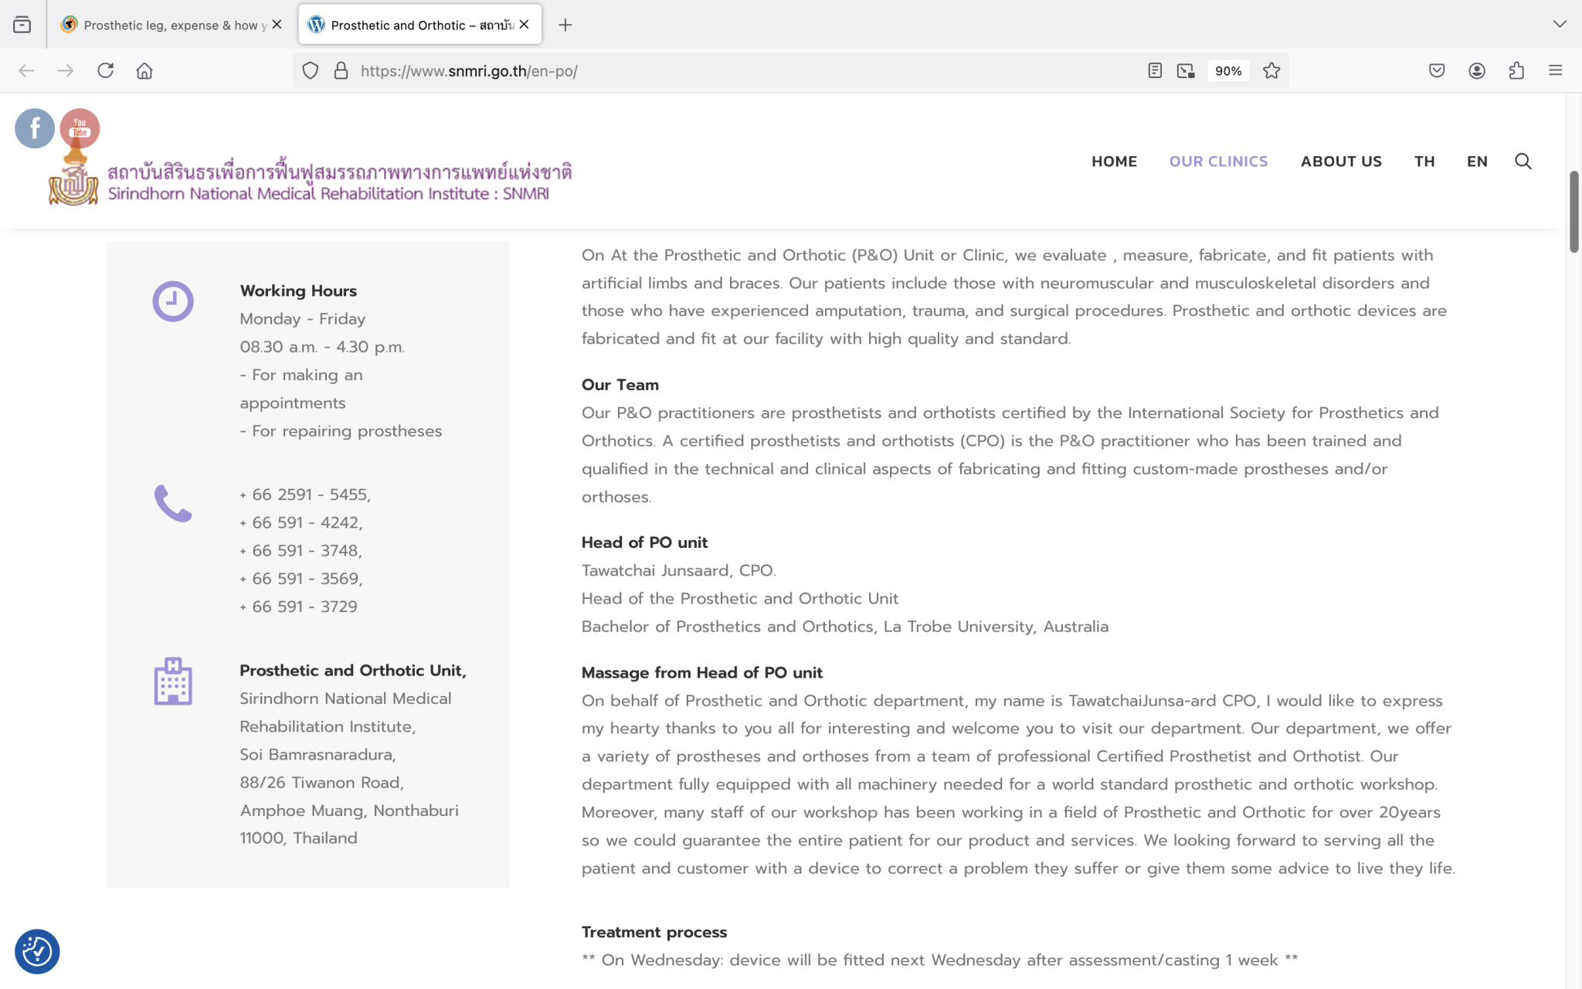Screen dimensions: 1582x989
Task: Click phone number '+ 66 591 - 3748,'
Action: pyautogui.click(x=300, y=551)
